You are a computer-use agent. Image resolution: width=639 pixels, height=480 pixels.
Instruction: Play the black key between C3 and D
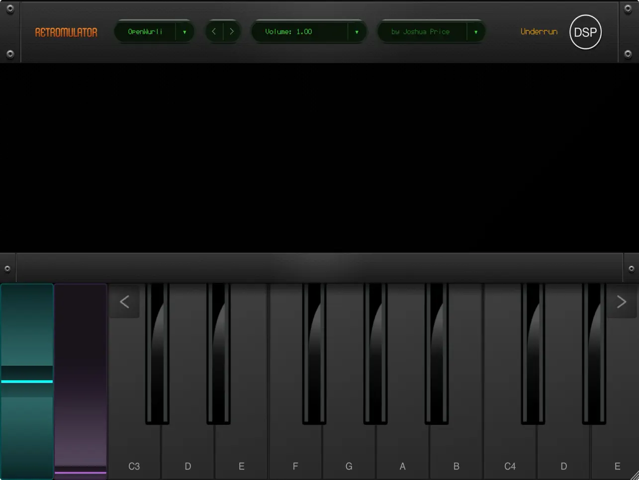(157, 354)
